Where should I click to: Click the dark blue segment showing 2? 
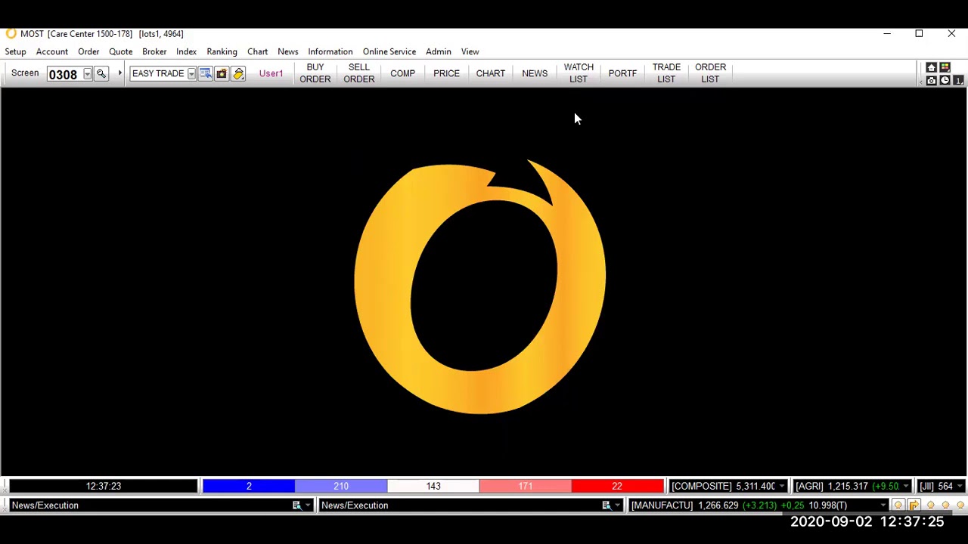coord(248,487)
